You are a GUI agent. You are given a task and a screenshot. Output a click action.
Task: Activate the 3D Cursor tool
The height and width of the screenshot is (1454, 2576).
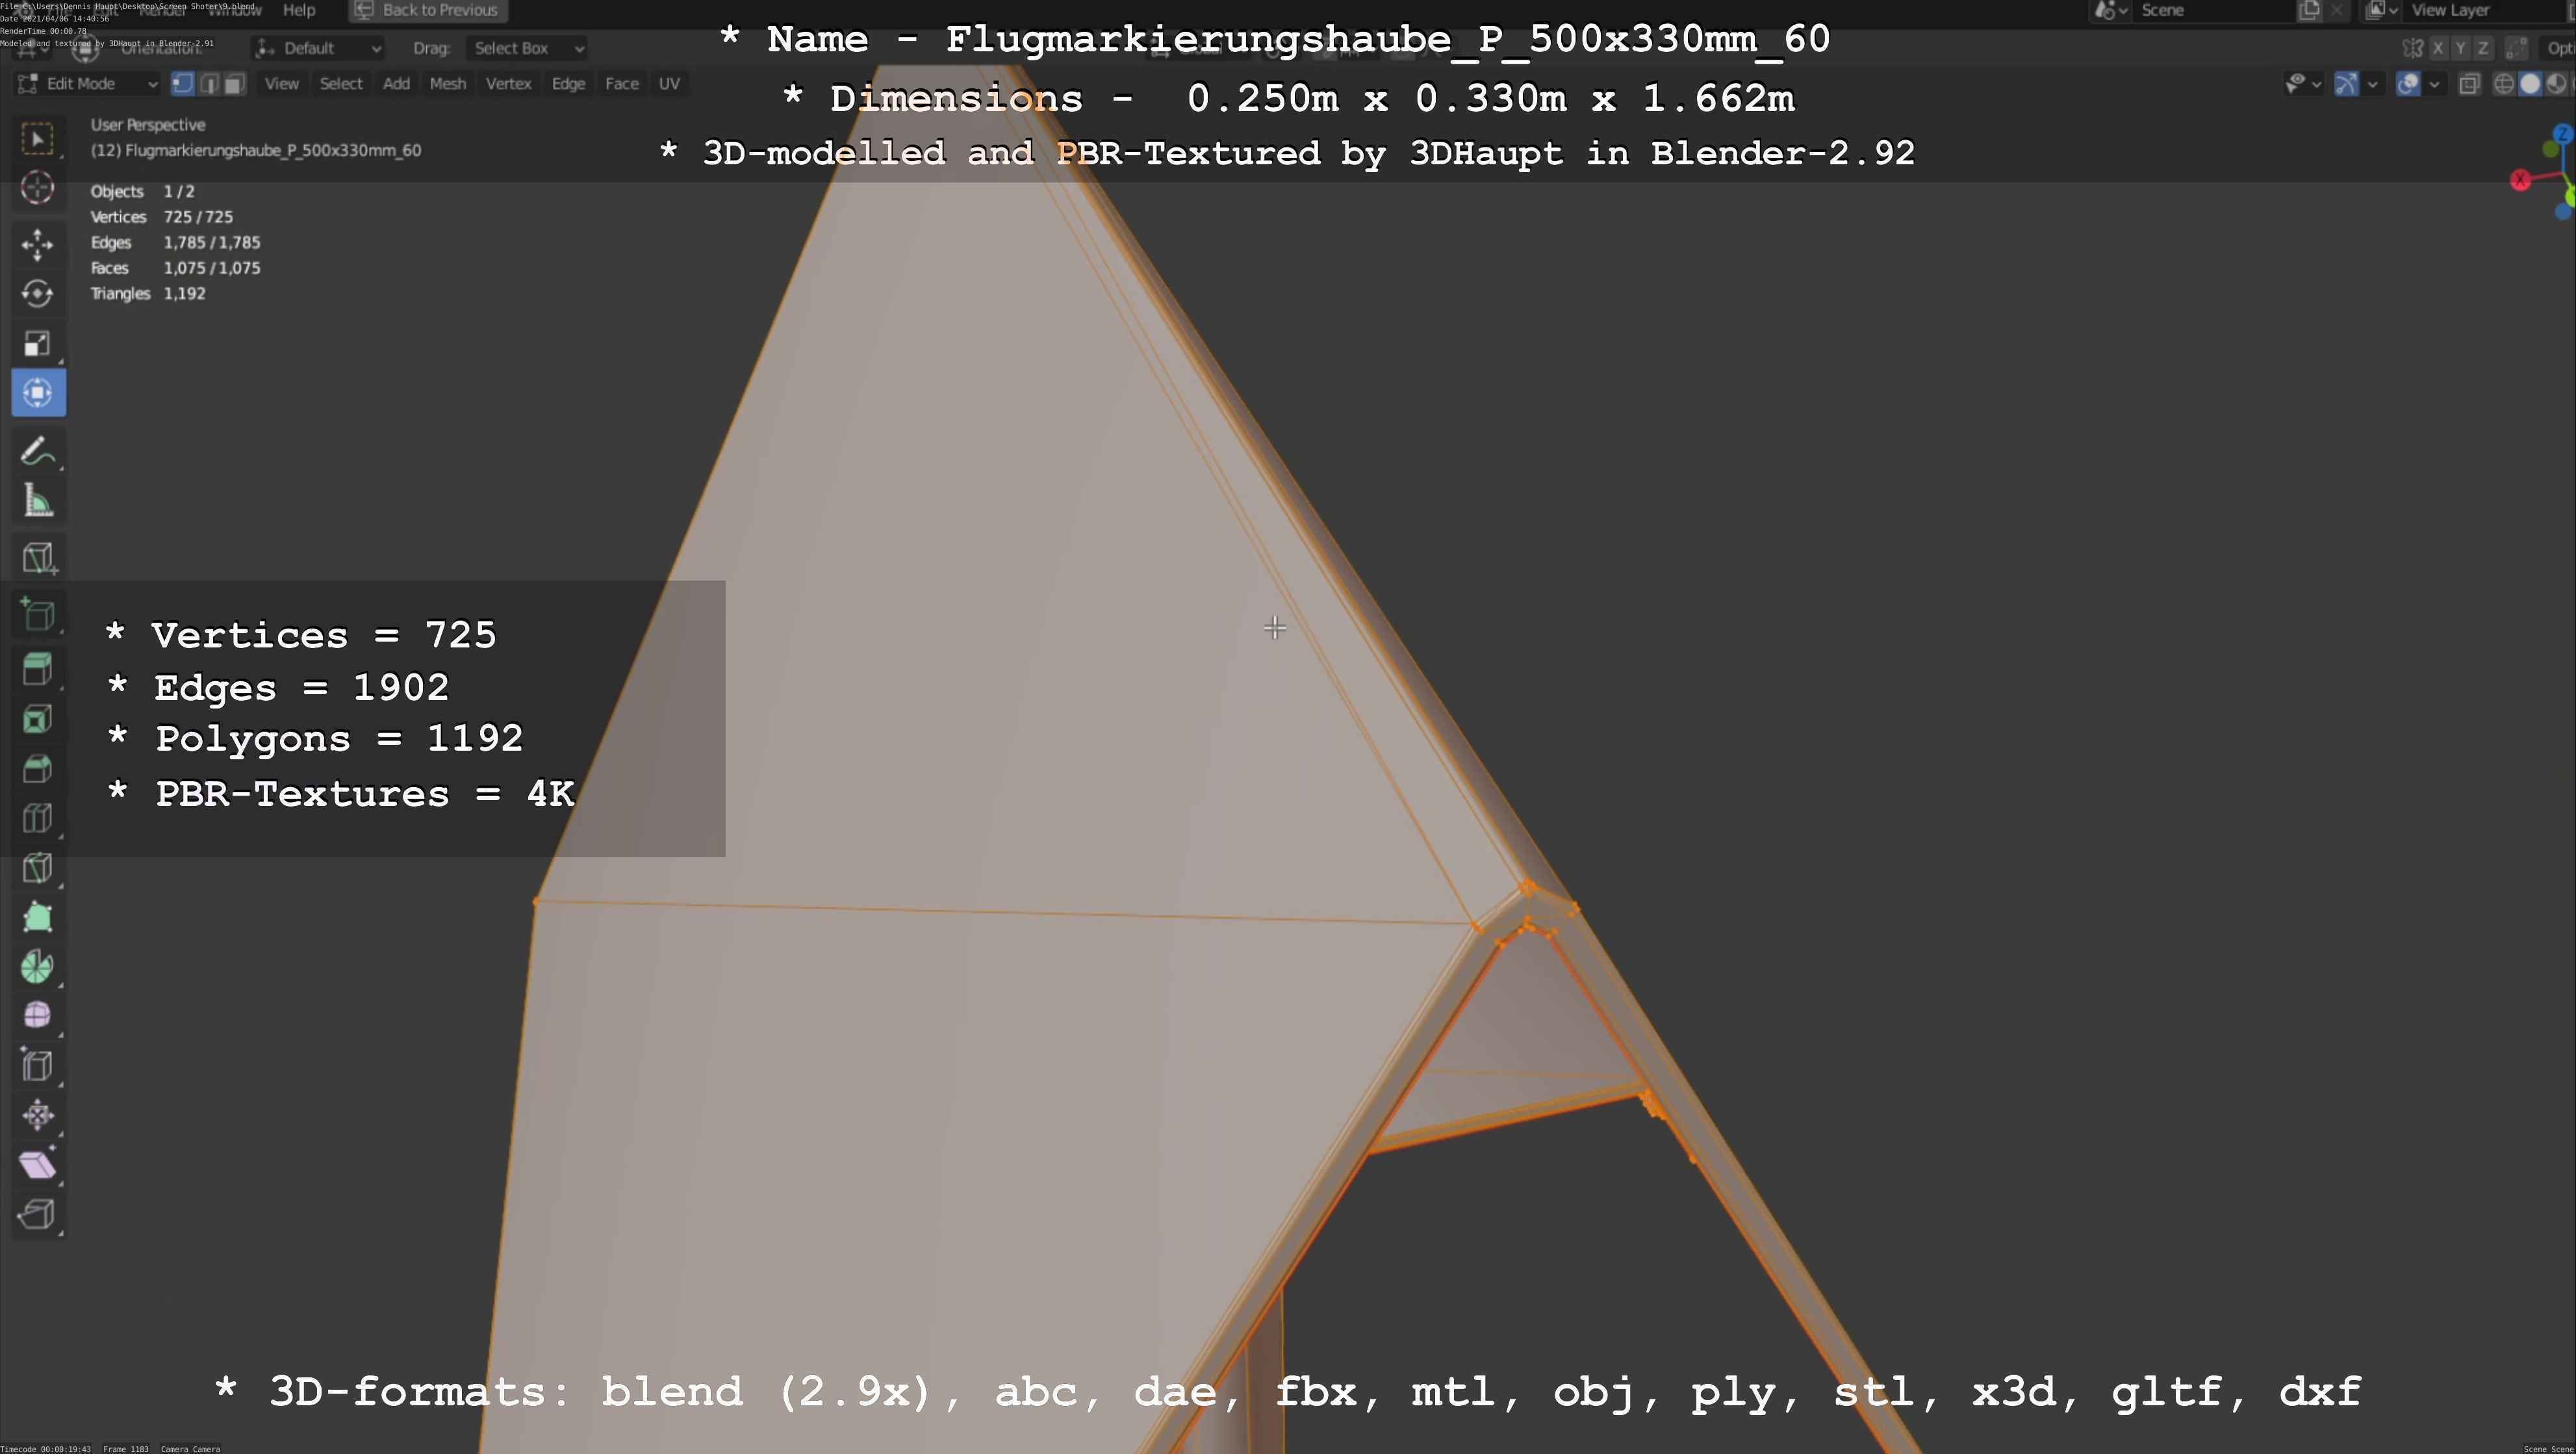coord(38,188)
